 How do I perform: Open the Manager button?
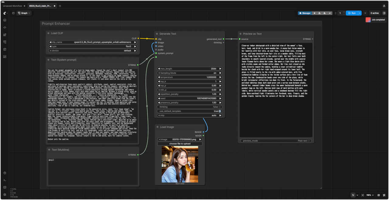(305, 13)
